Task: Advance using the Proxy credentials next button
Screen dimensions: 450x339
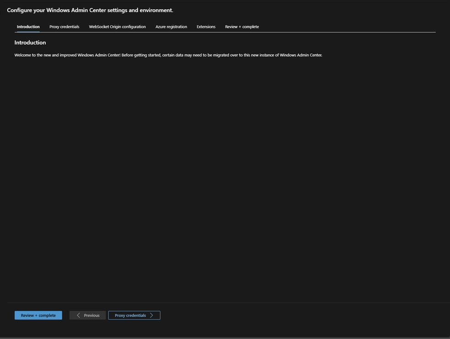Action: (134, 315)
